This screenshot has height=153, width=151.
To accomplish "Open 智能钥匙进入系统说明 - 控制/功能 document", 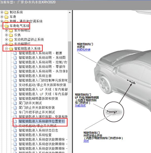I will (x=43, y=62).
